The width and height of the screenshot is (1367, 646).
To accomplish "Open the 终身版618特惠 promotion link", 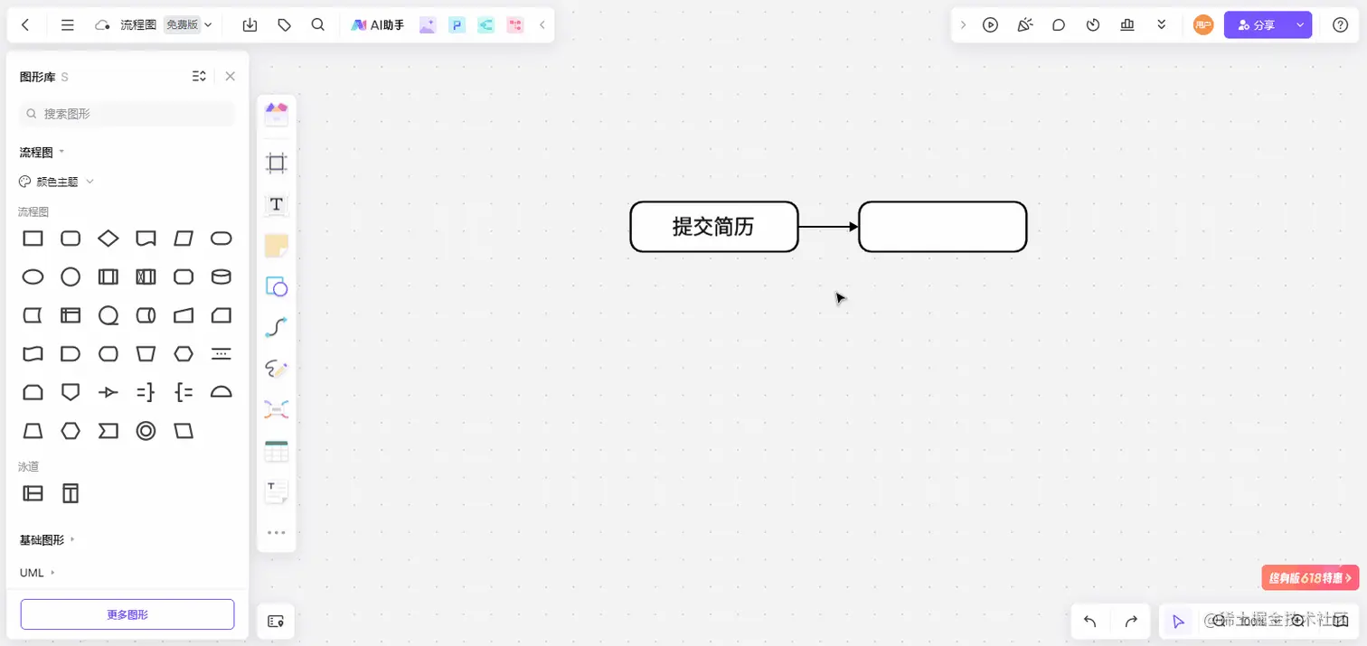I will click(x=1308, y=577).
